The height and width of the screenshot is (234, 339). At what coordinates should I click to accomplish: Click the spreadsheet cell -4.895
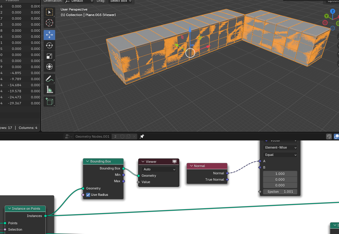(15, 73)
